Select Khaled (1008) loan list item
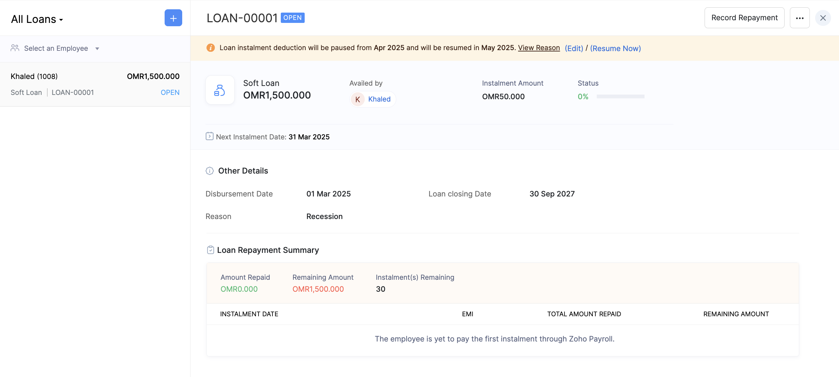Viewport: 839px width, 377px height. tap(95, 84)
